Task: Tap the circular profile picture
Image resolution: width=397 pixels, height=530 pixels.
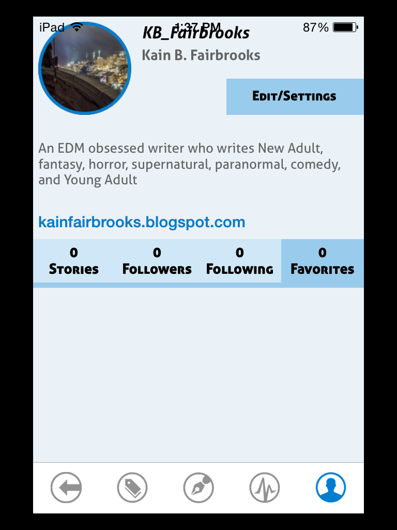Action: pos(85,68)
